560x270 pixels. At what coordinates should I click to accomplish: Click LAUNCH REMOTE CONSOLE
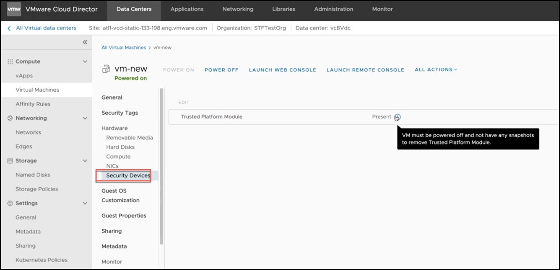tap(365, 70)
